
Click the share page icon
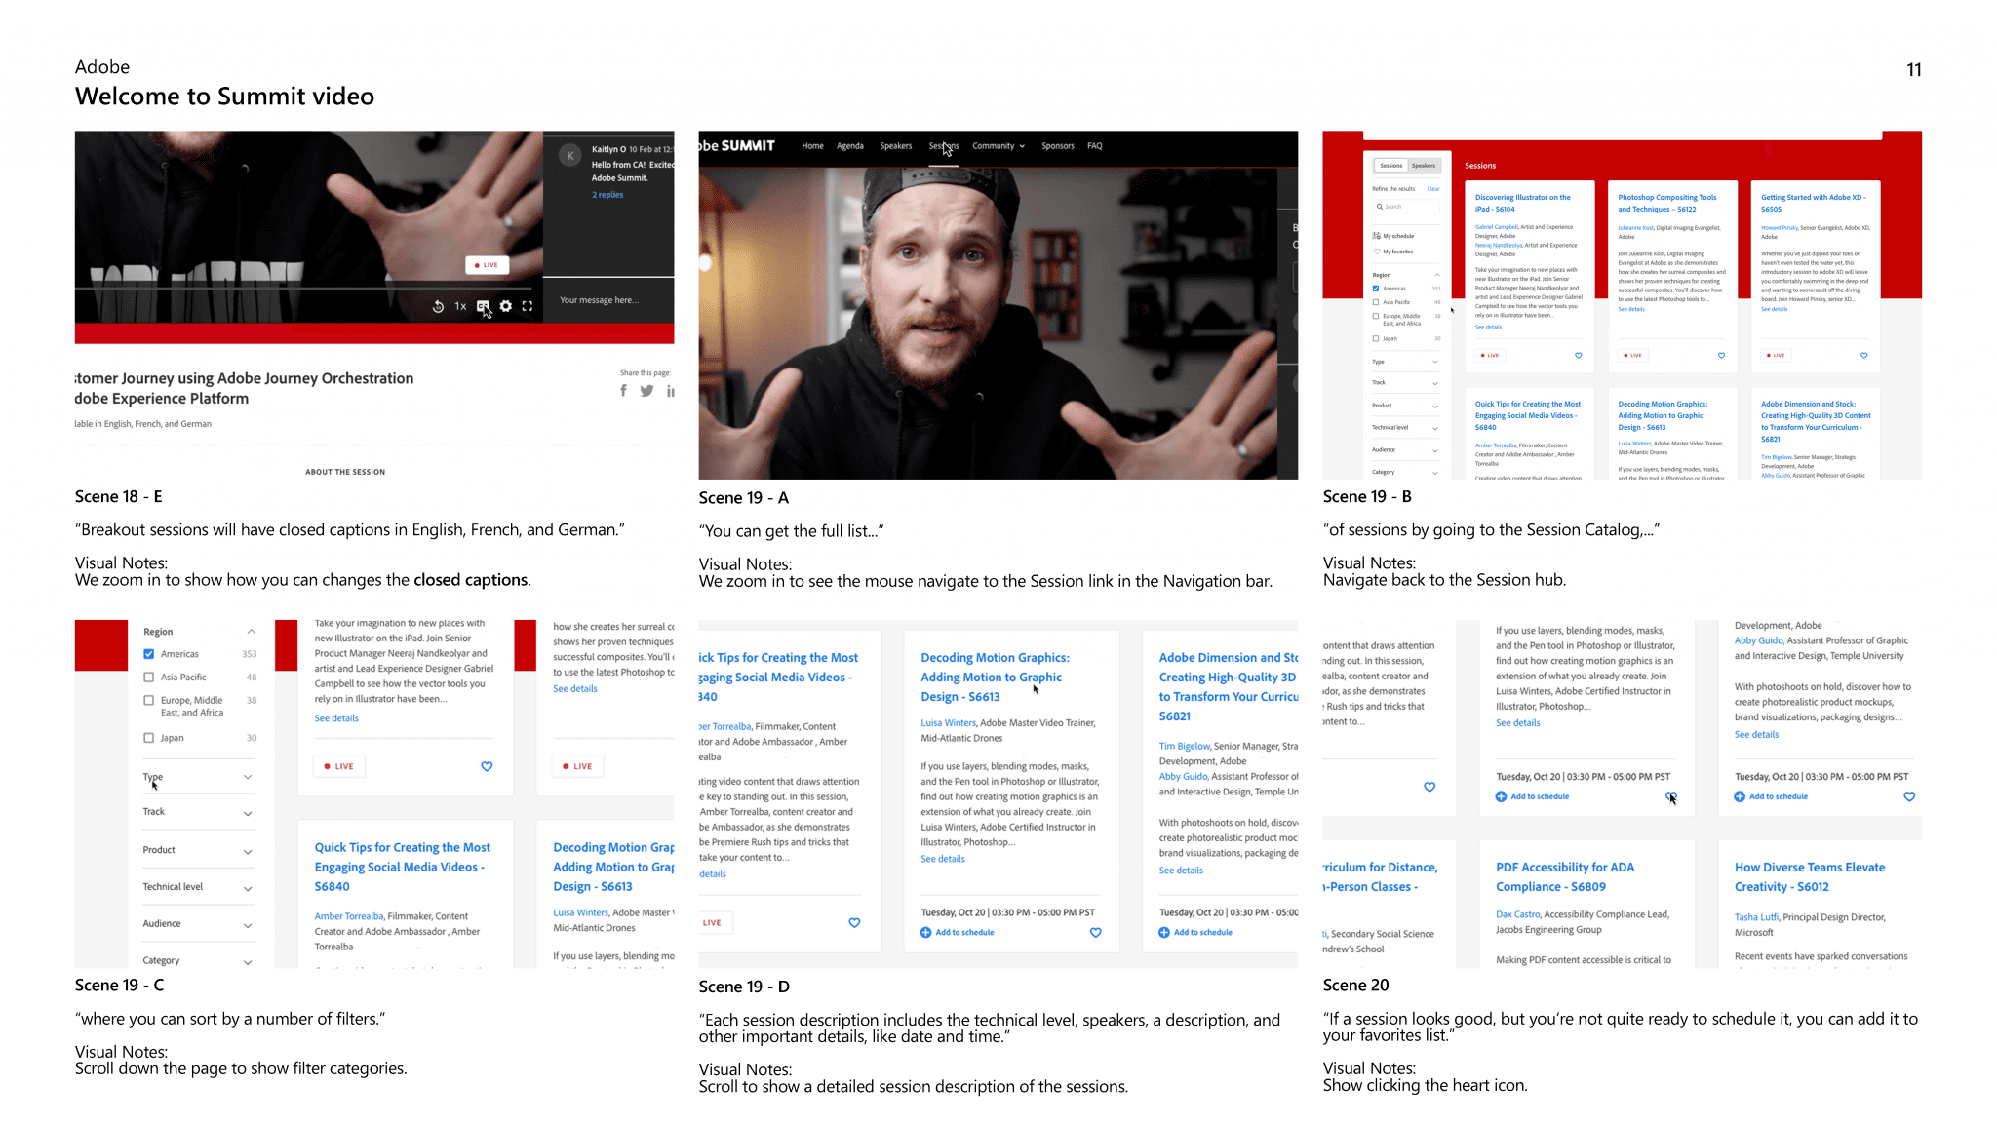(624, 391)
